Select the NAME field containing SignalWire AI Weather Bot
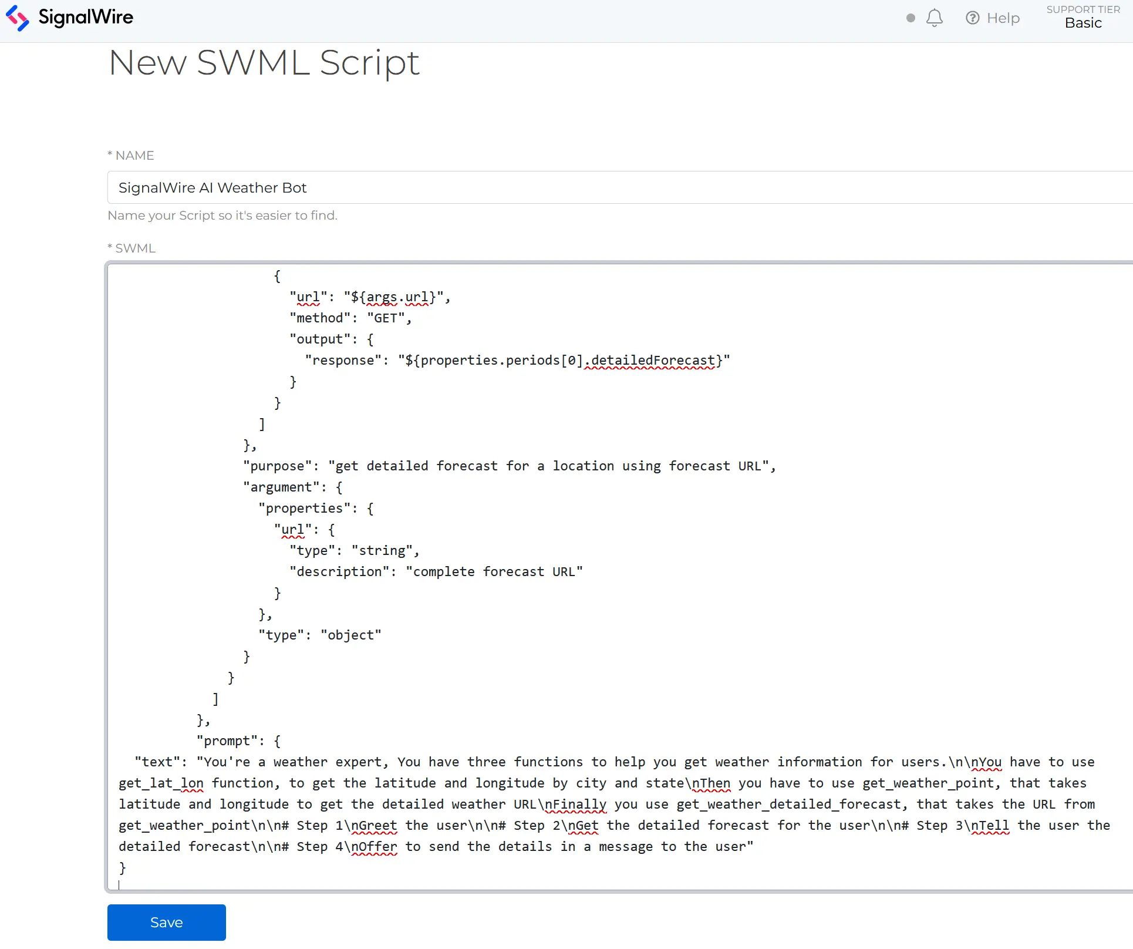 [213, 187]
